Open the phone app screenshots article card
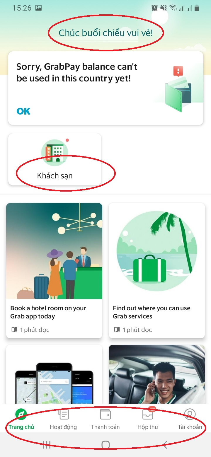This screenshot has height=457, width=211. 54,374
